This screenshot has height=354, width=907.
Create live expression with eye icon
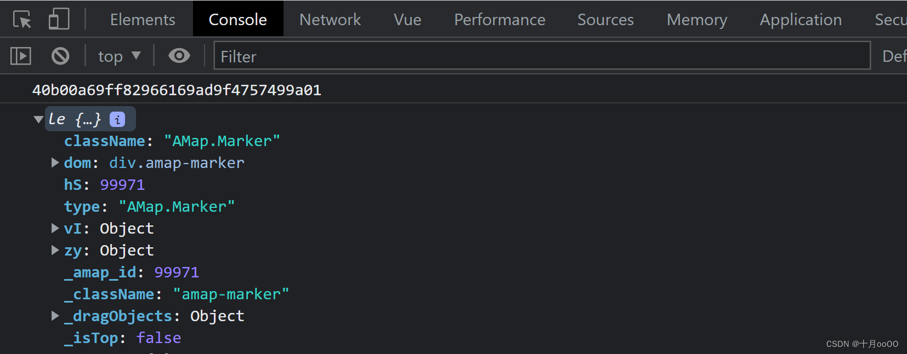179,56
